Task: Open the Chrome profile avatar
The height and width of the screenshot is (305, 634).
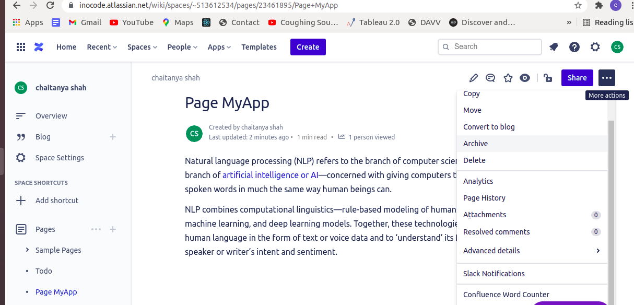Action: [616, 5]
